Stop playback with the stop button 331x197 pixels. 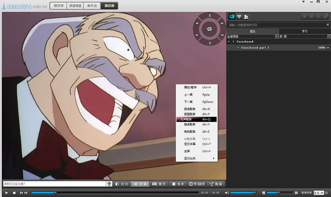(14, 193)
